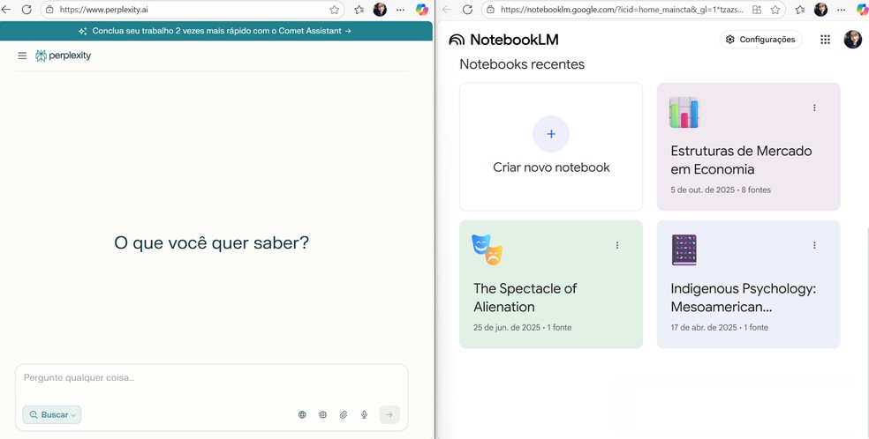Open three-dot browser menu in NotebookLM window
869x439 pixels.
[842, 10]
